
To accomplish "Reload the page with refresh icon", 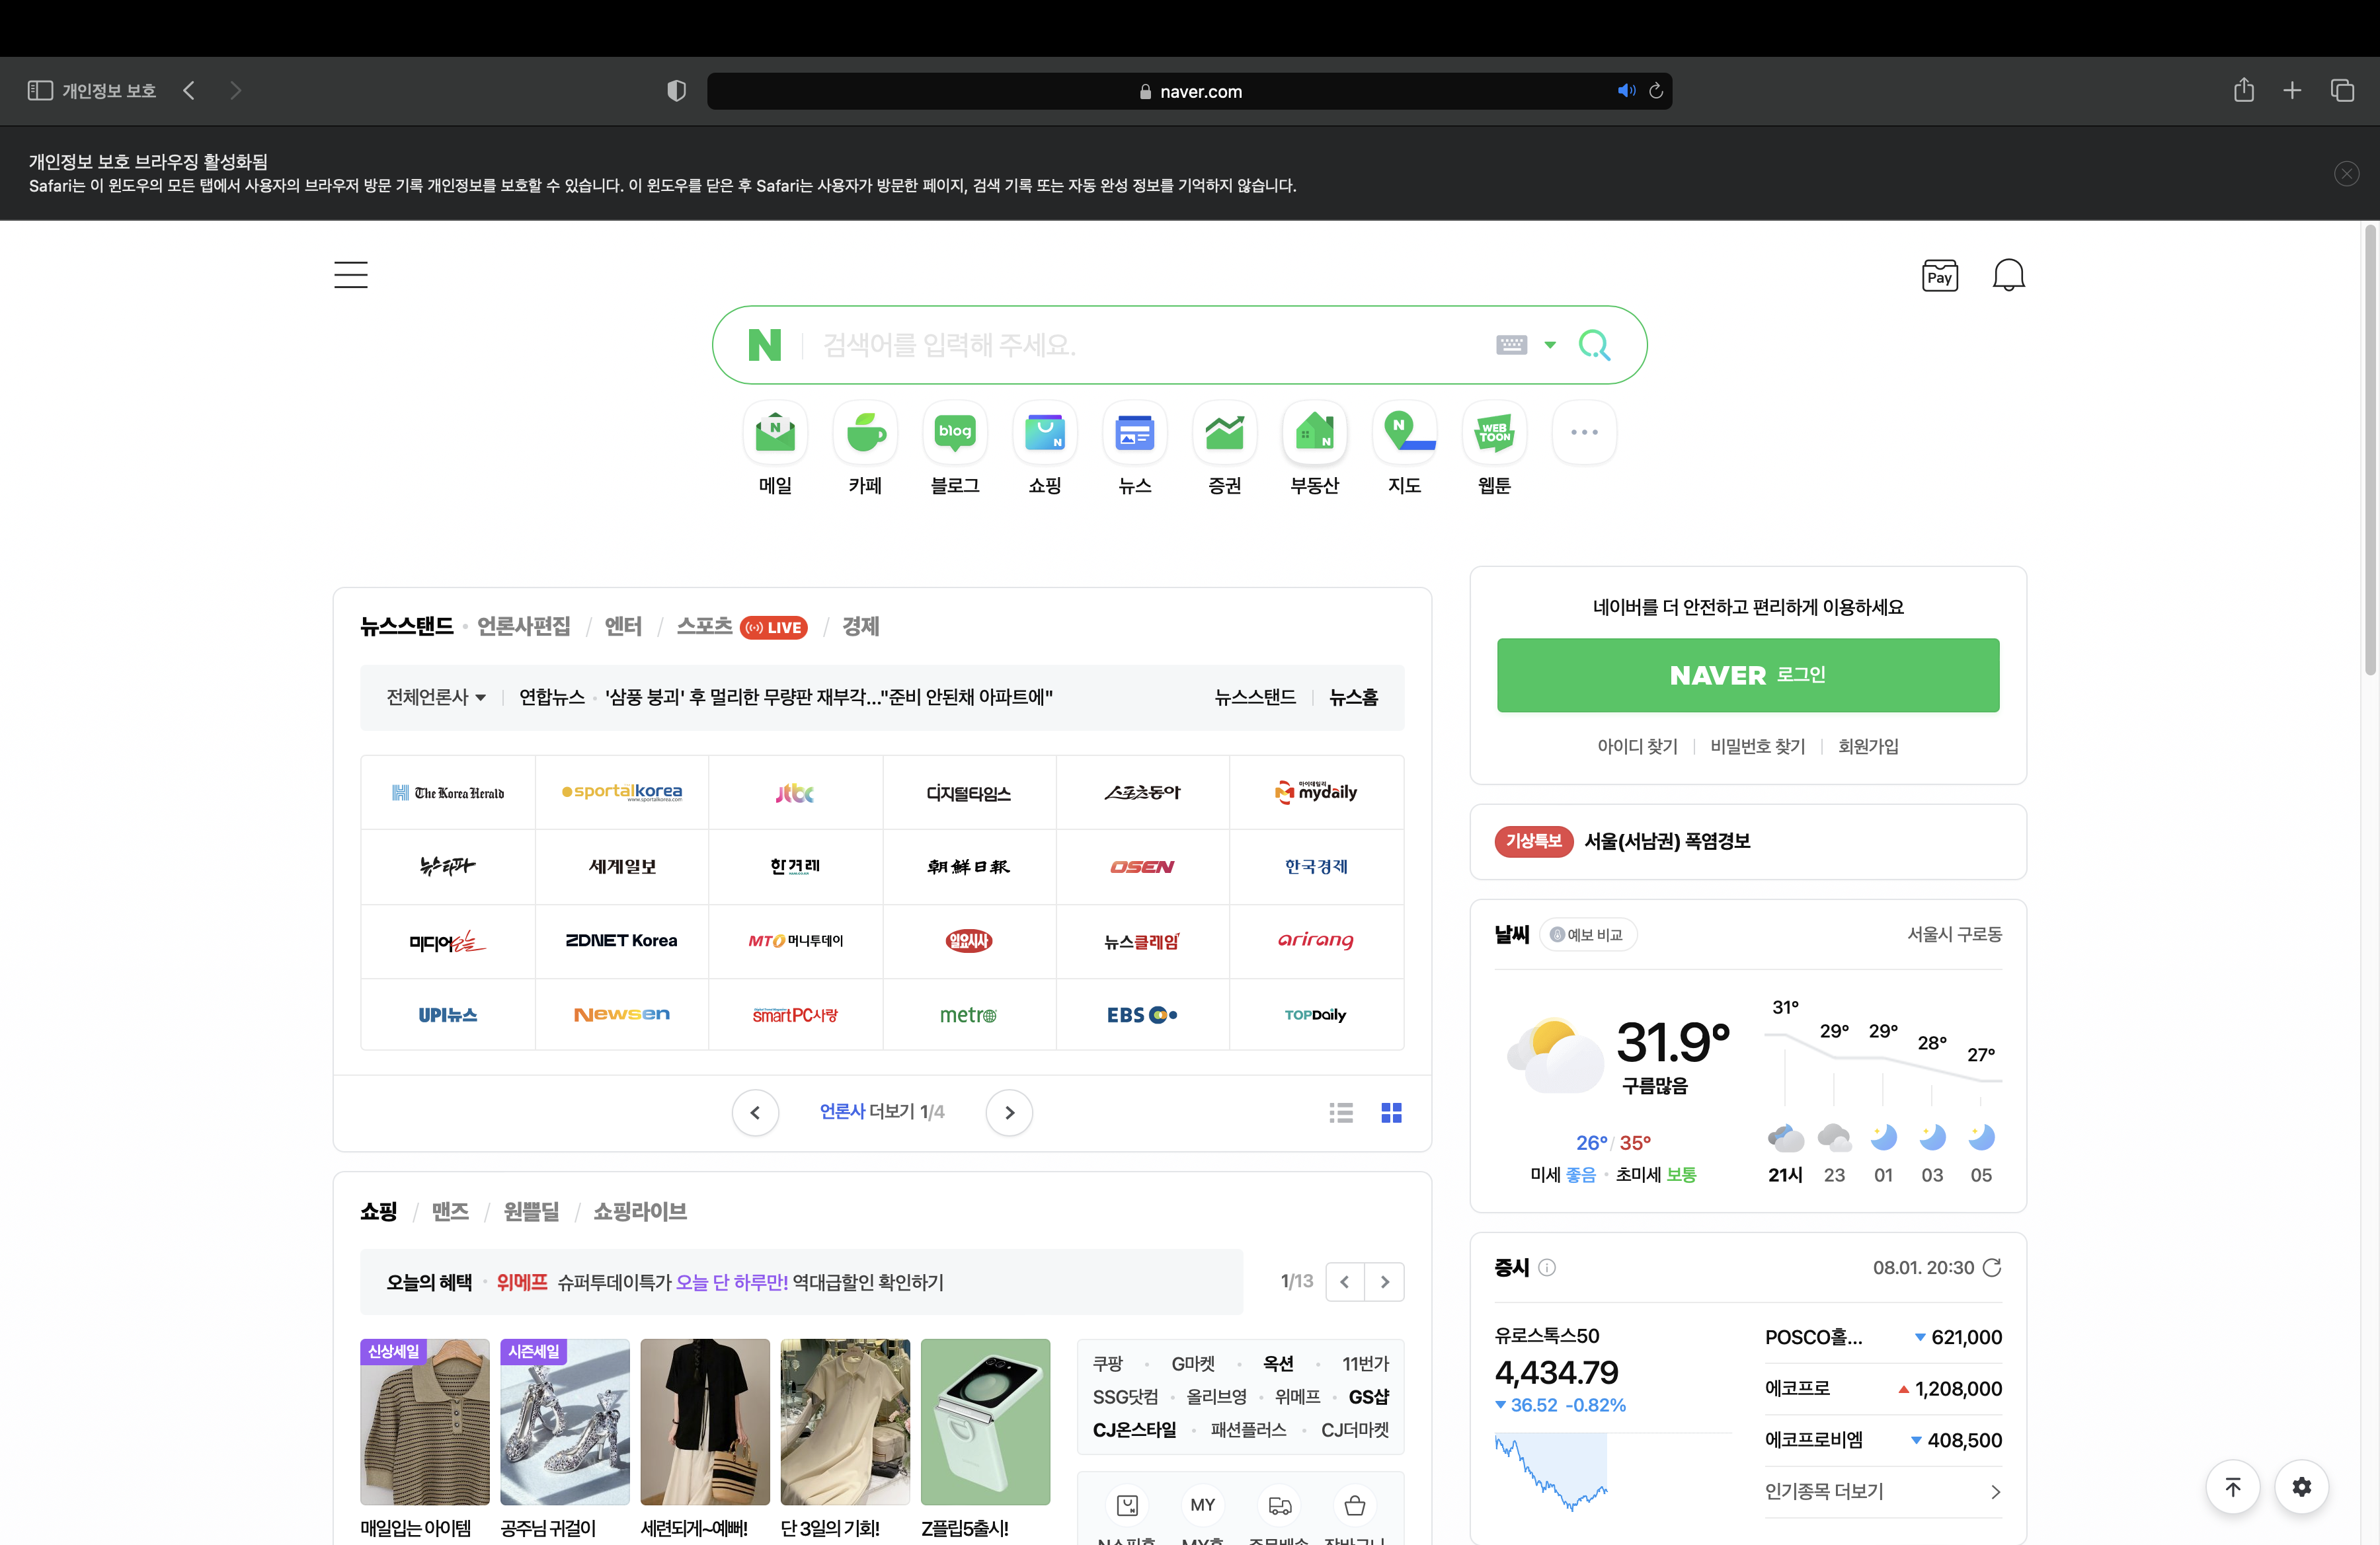I will pos(1656,91).
